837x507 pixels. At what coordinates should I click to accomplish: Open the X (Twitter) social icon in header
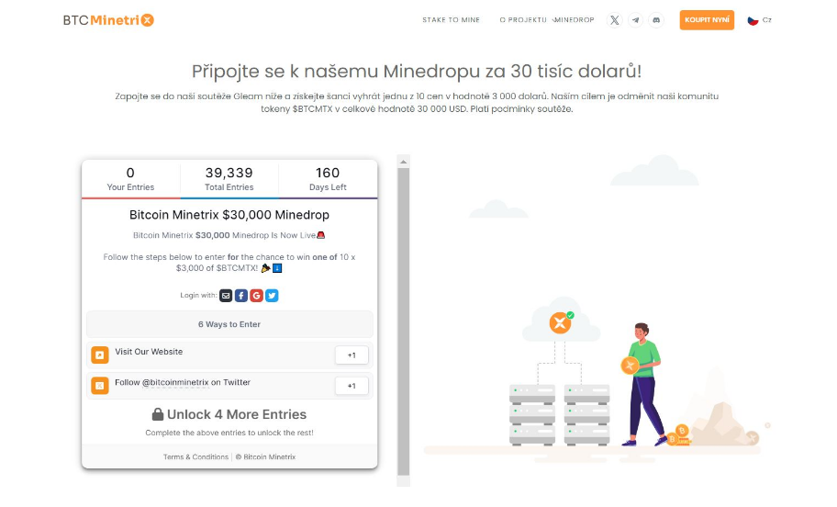pyautogui.click(x=614, y=20)
